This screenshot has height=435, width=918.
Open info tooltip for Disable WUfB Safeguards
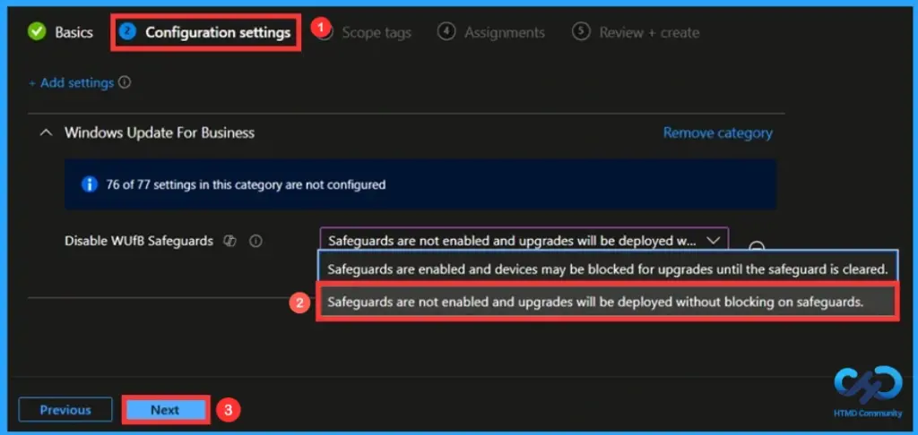(x=255, y=241)
